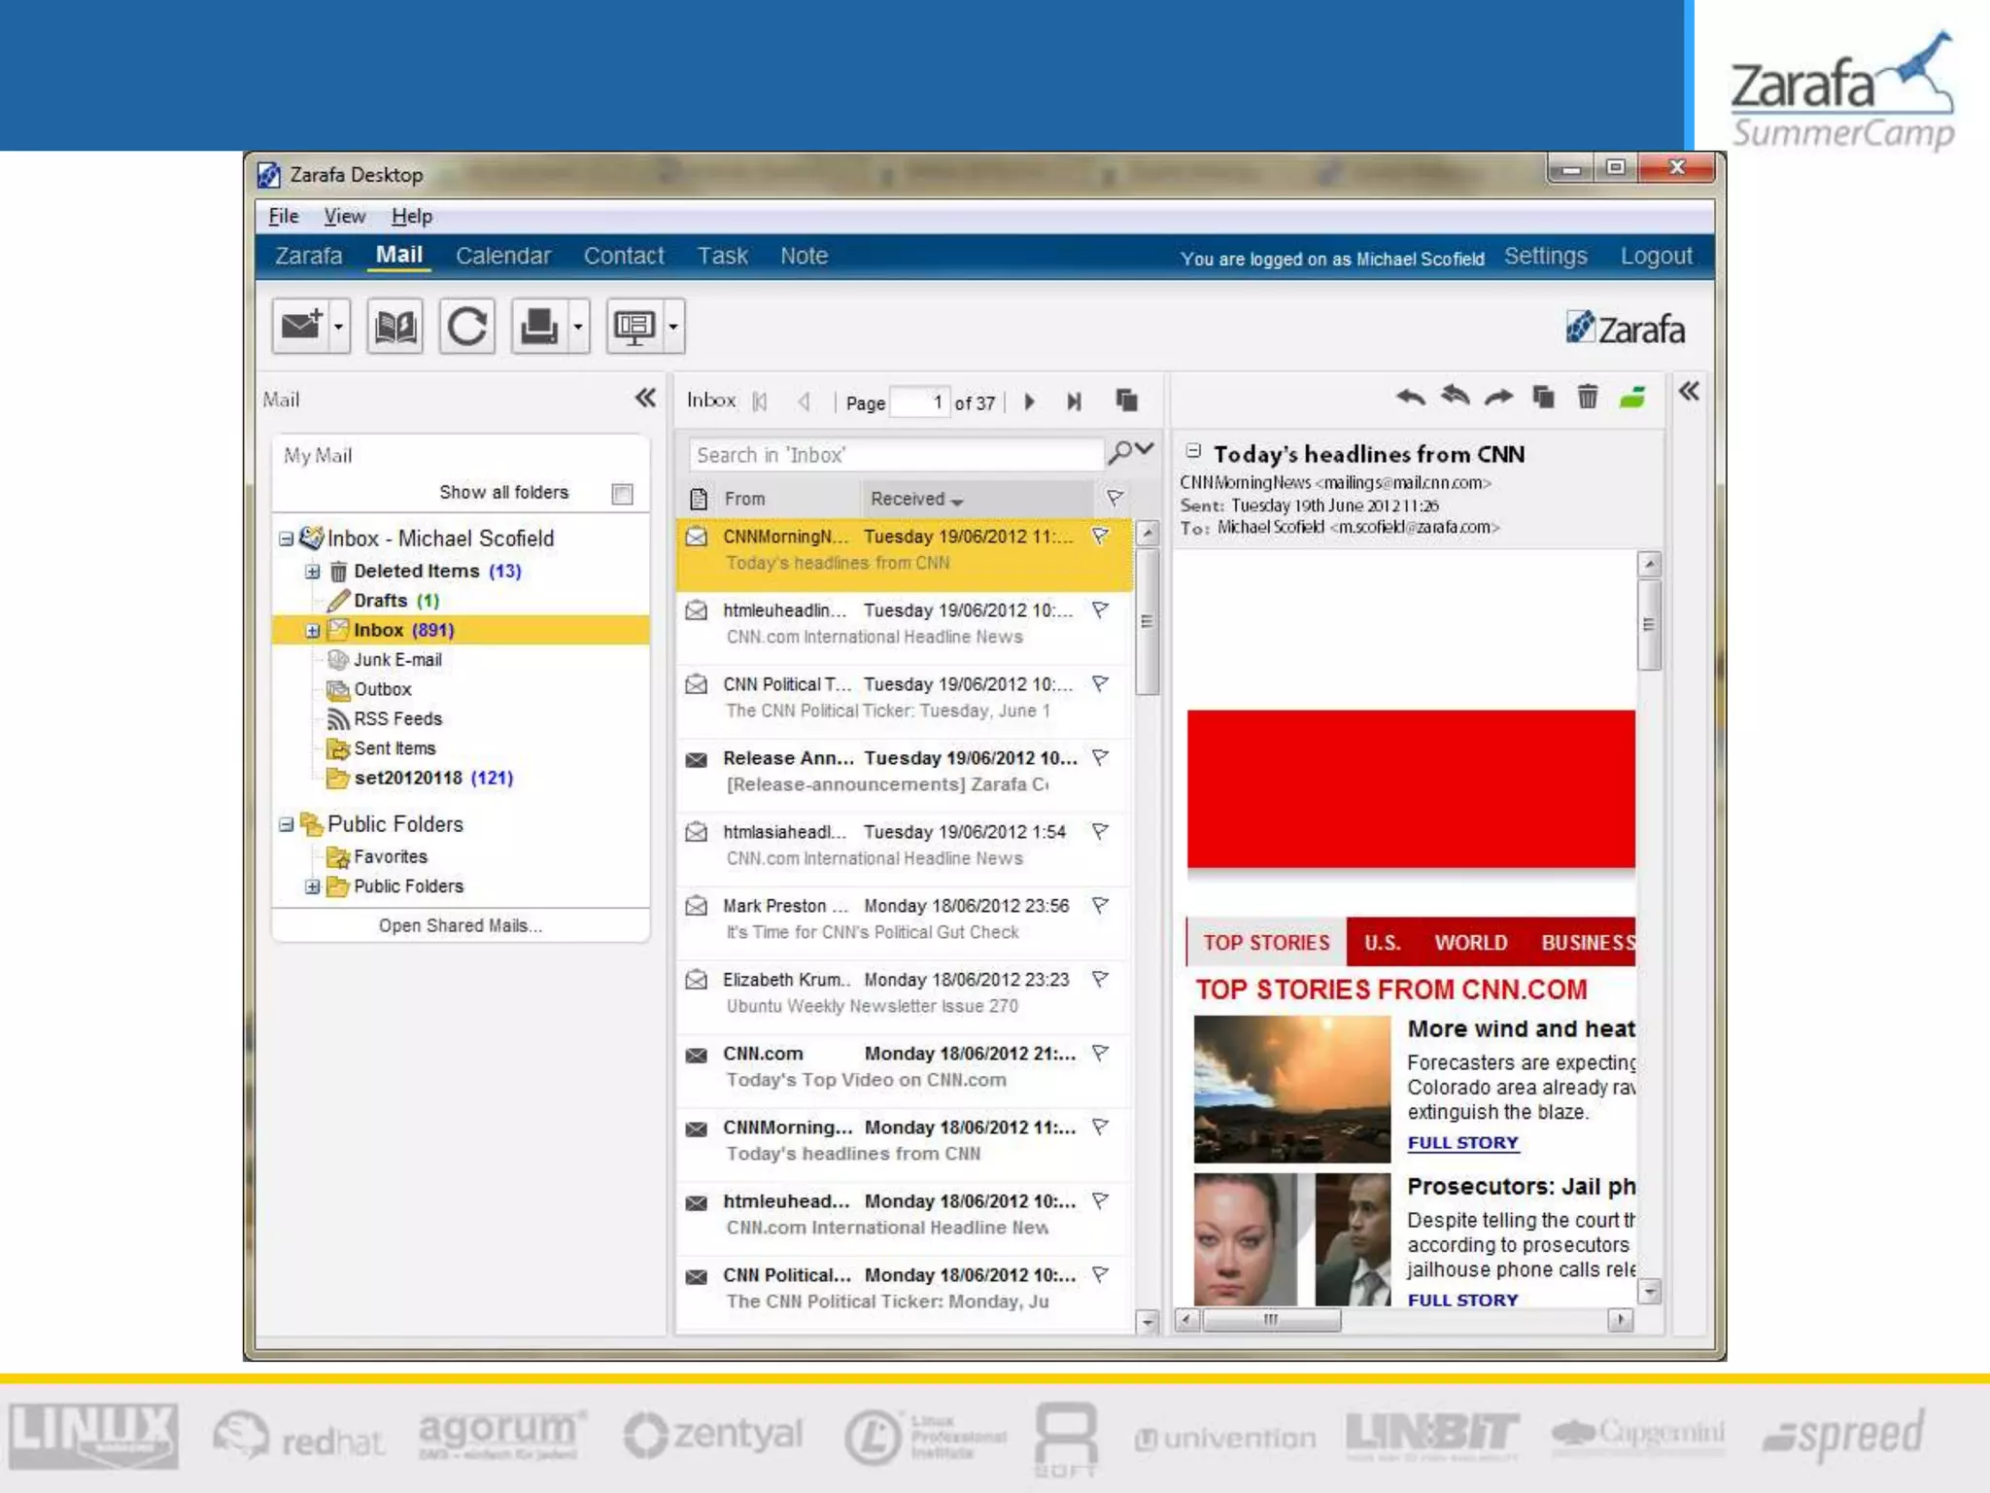
Task: Open the View menu
Action: click(344, 216)
